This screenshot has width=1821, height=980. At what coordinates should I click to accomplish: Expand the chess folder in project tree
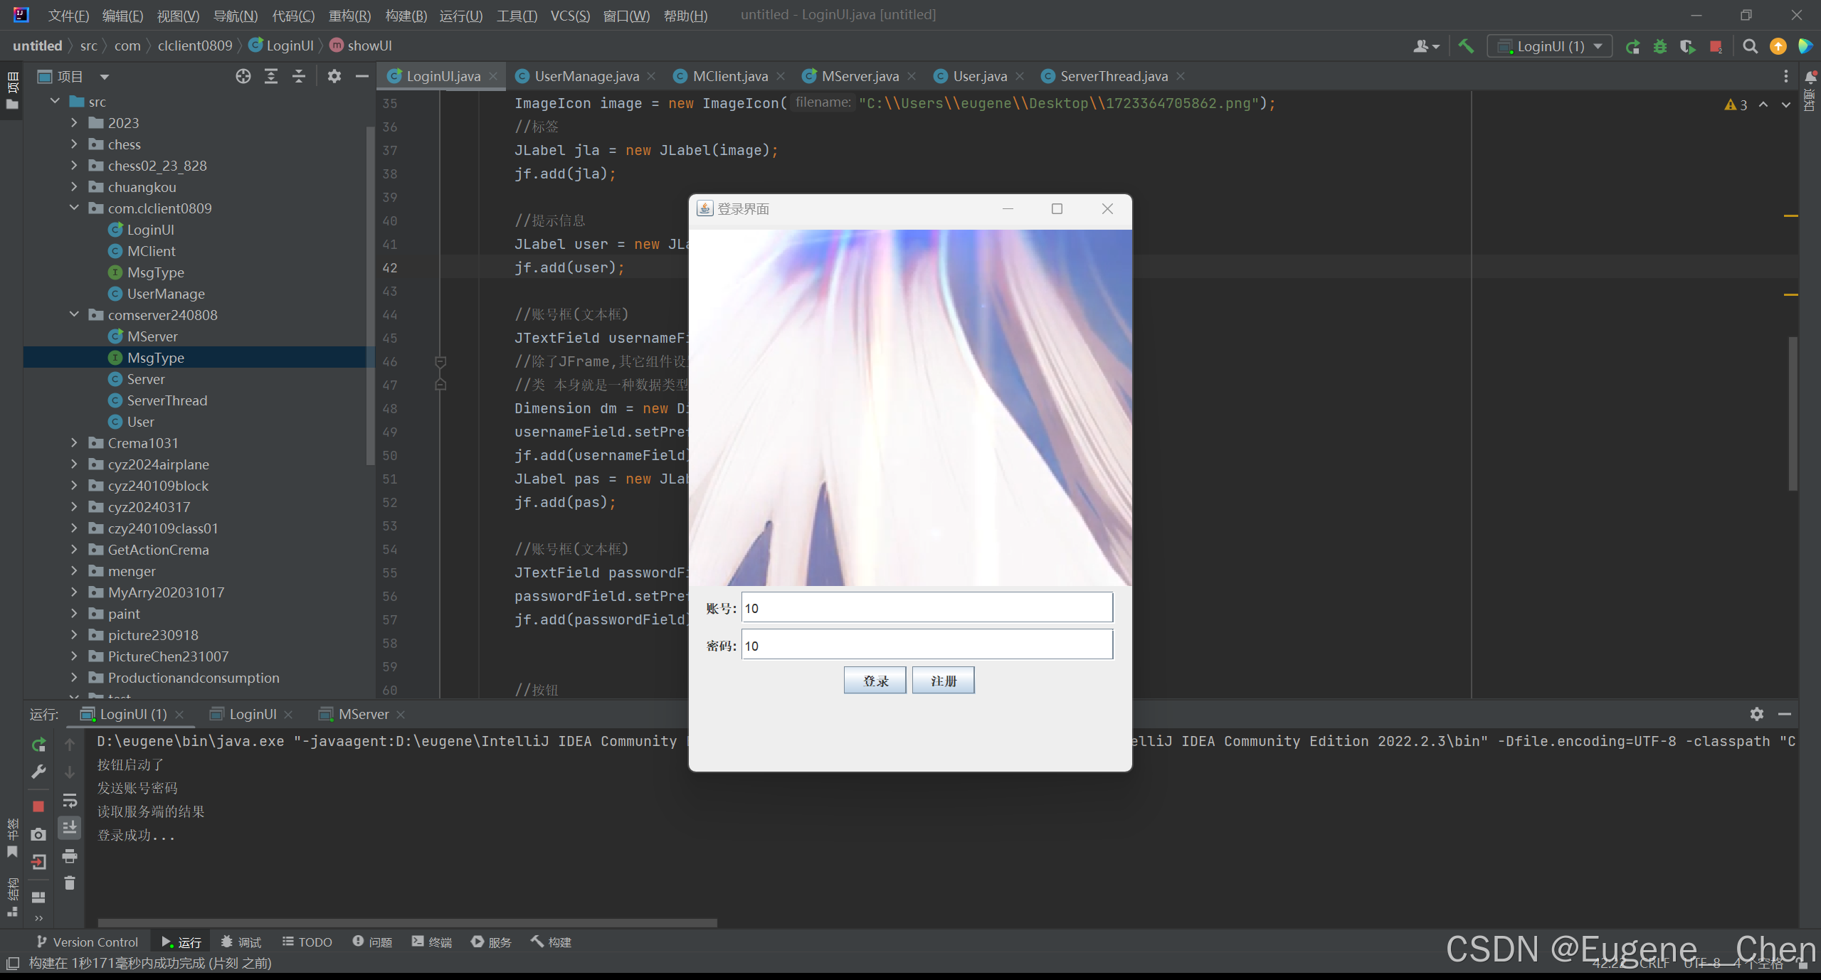coord(74,144)
